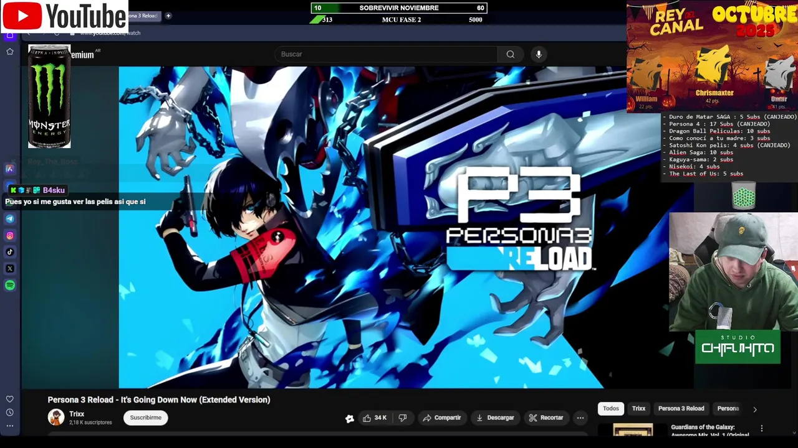Click the 2,18 K suscriptores text

tap(90, 422)
